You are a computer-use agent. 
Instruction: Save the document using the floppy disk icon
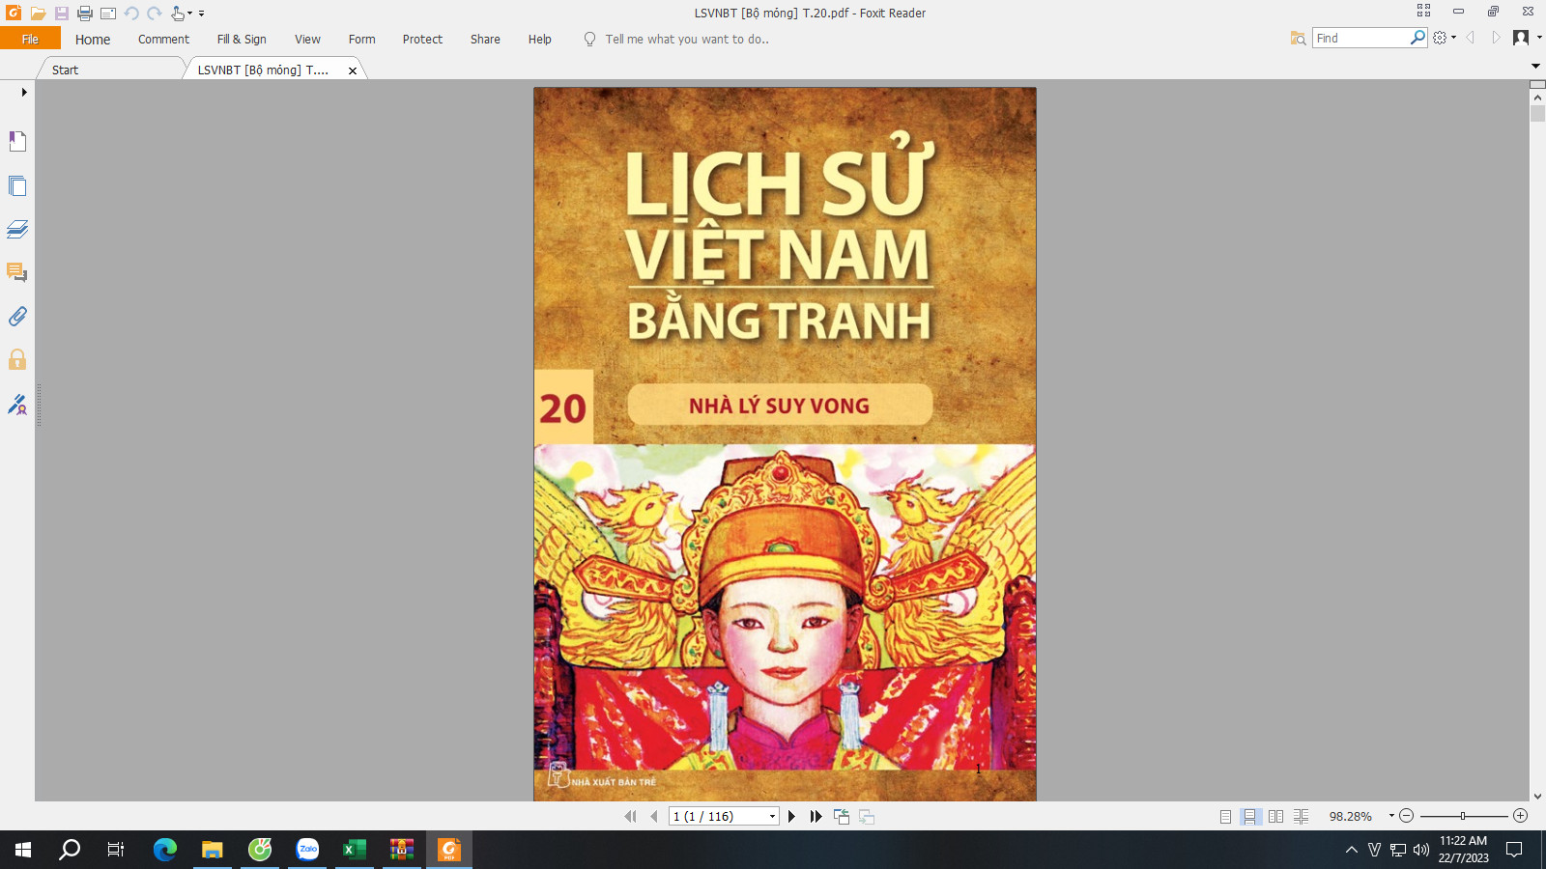tap(61, 14)
